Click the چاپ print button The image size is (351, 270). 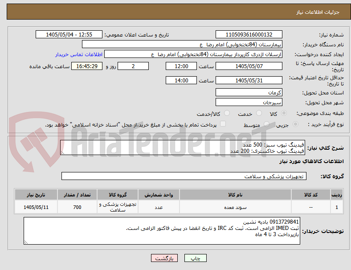point(196,258)
